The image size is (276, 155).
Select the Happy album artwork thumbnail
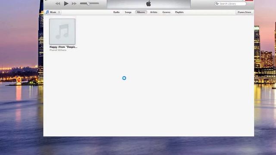pos(62,31)
